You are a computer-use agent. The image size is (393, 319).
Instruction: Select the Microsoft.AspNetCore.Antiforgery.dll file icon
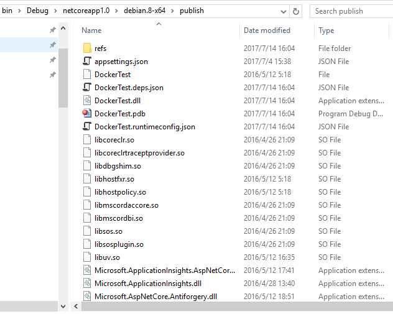87,296
